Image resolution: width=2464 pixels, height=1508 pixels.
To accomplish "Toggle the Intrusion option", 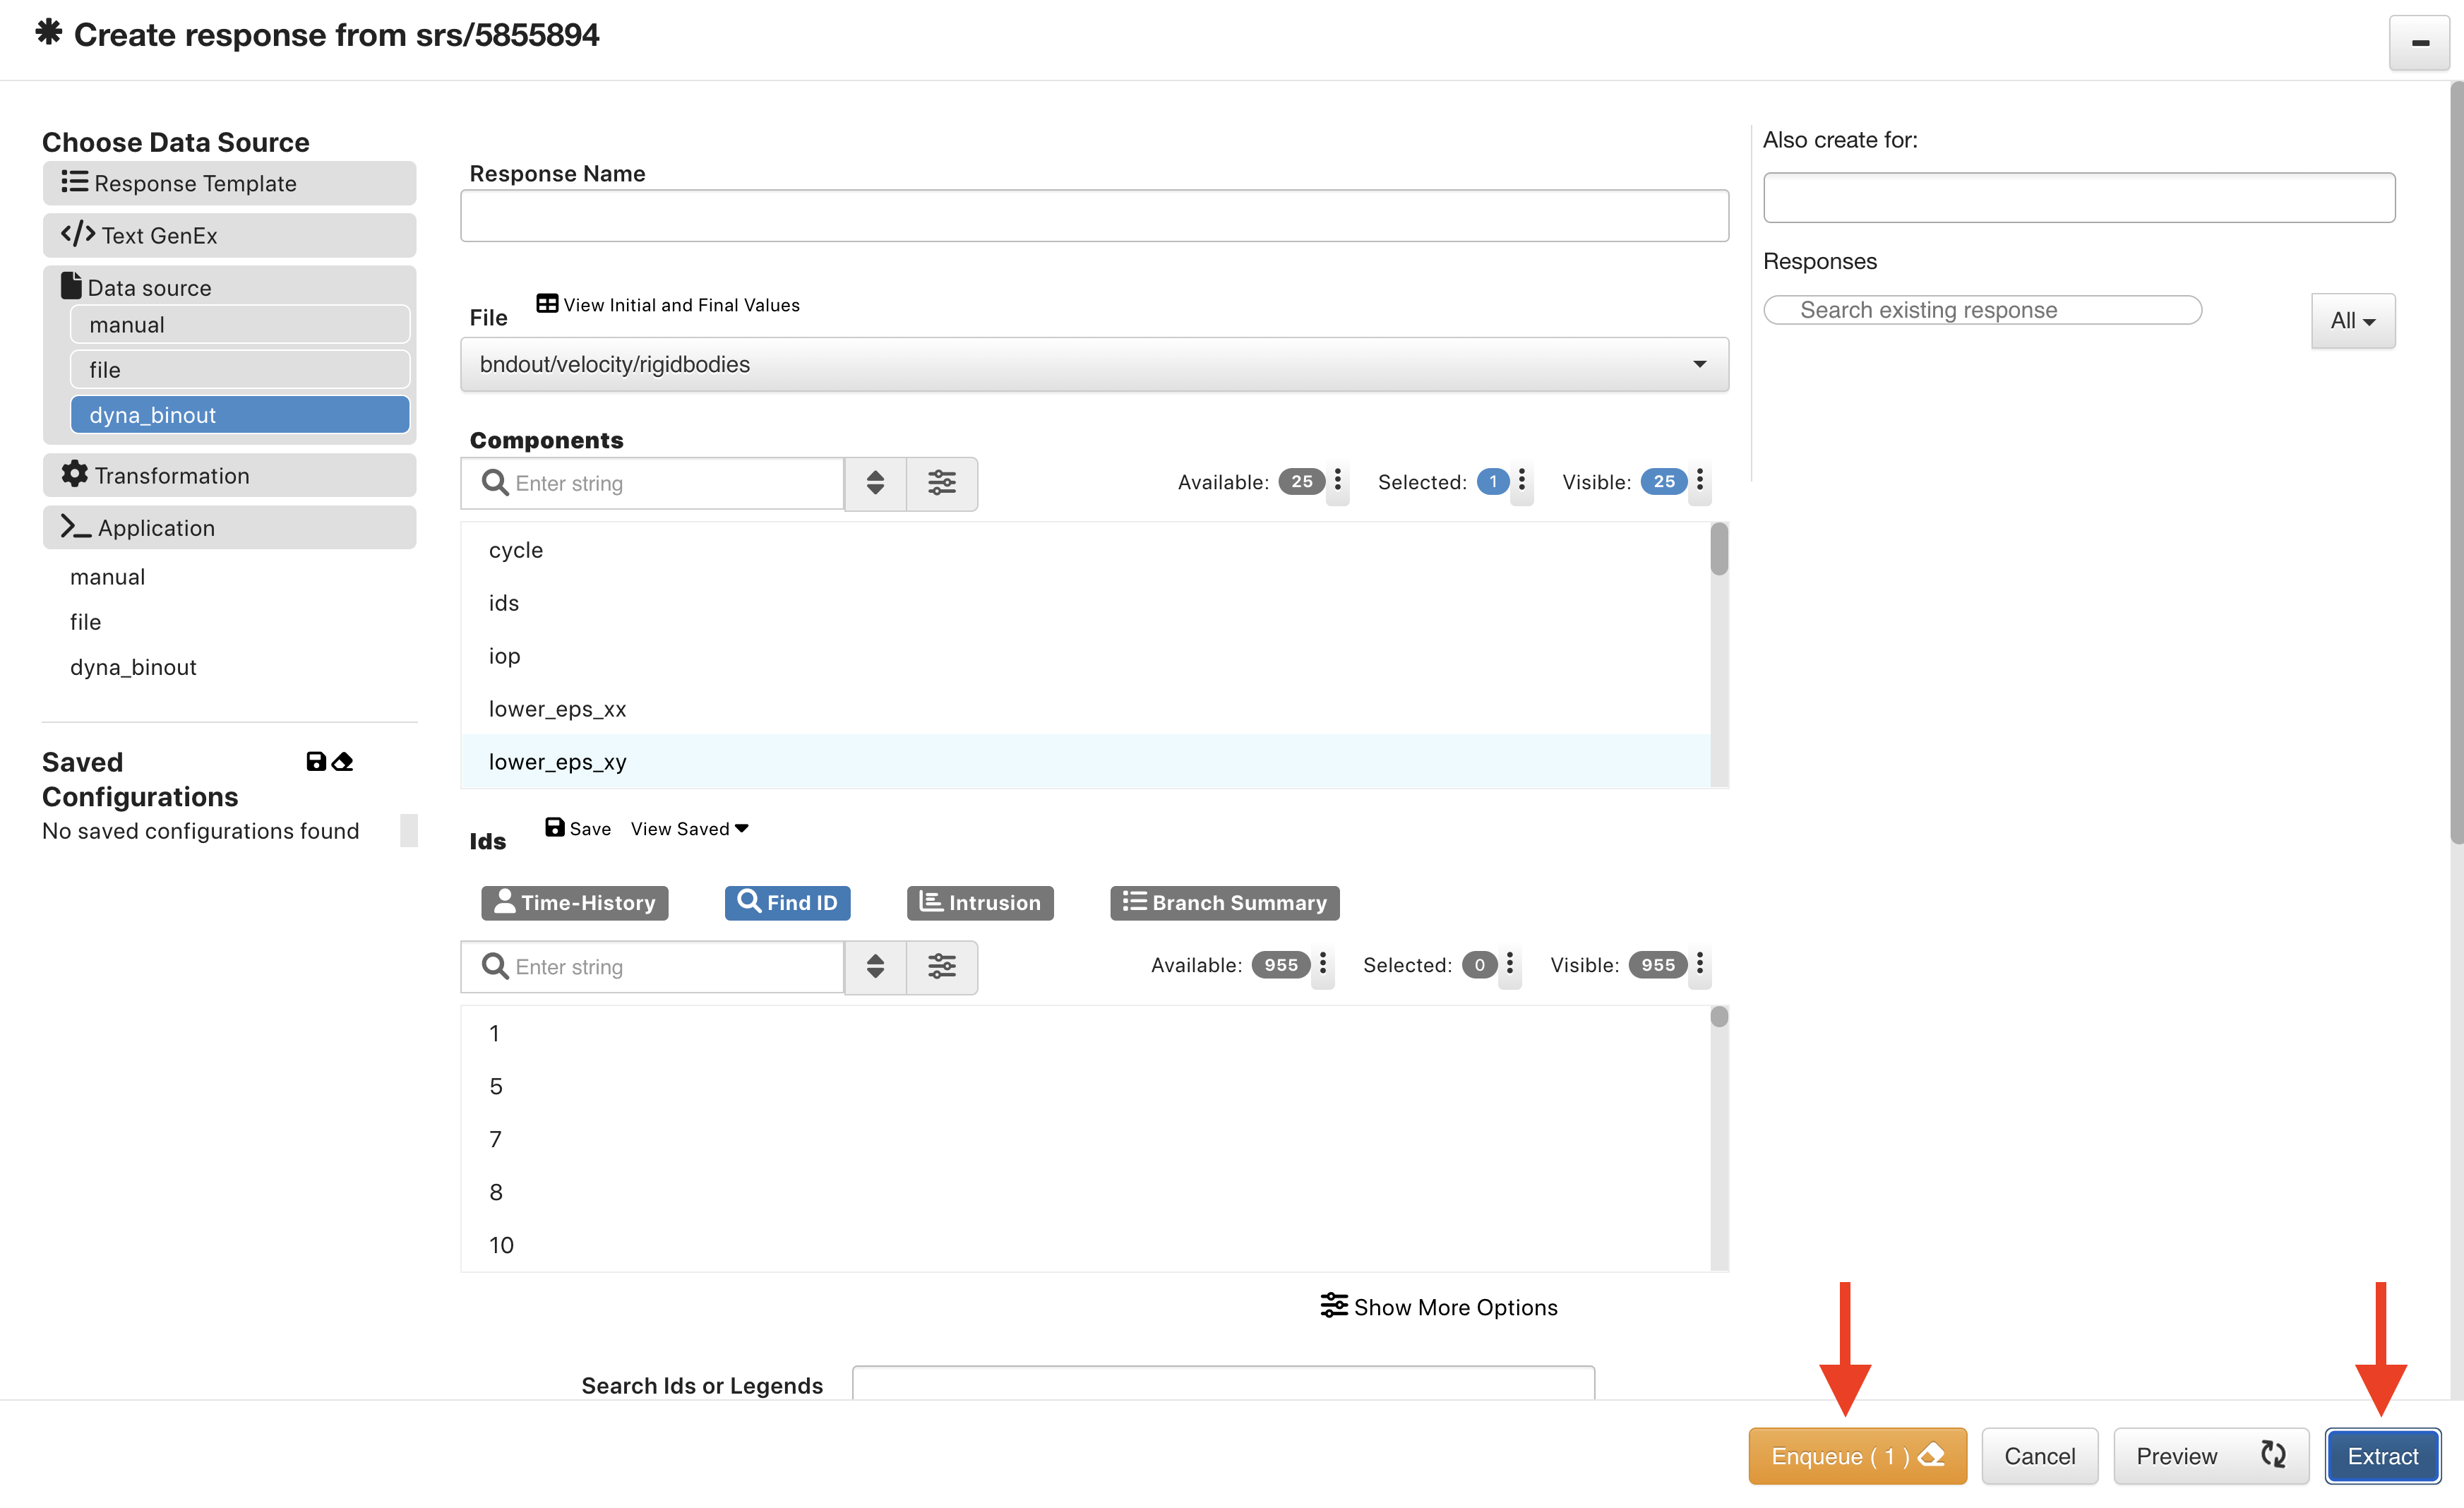I will pos(980,903).
